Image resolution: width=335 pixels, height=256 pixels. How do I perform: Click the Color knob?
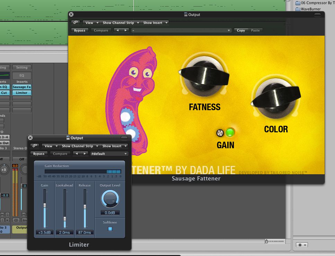click(276, 99)
